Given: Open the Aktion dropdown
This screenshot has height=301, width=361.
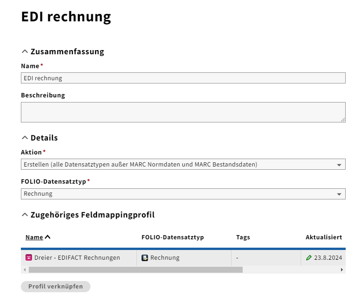Looking at the screenshot, I should (183, 164).
